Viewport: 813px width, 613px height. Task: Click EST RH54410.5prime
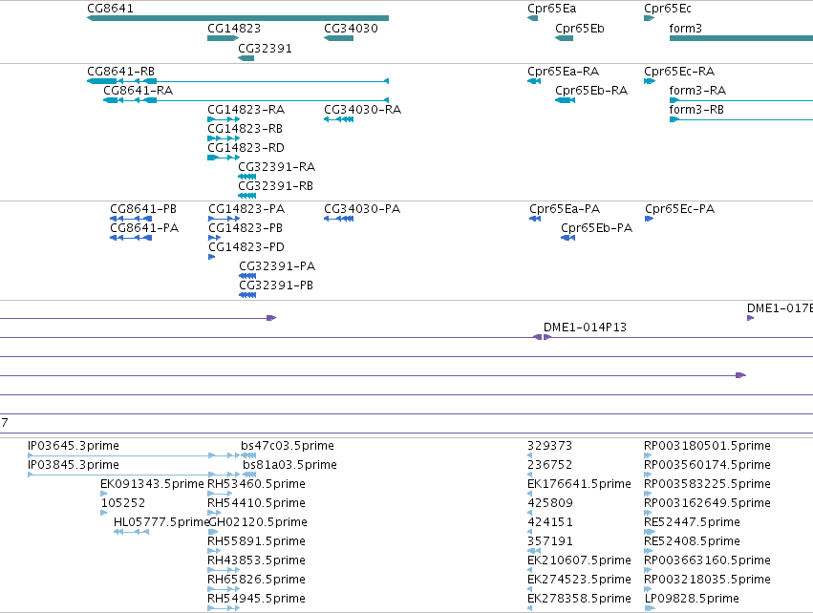click(x=214, y=513)
